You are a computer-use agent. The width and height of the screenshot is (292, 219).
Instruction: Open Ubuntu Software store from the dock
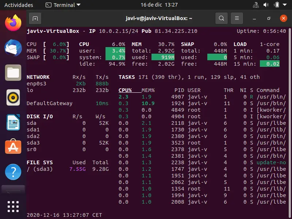pos(13,147)
